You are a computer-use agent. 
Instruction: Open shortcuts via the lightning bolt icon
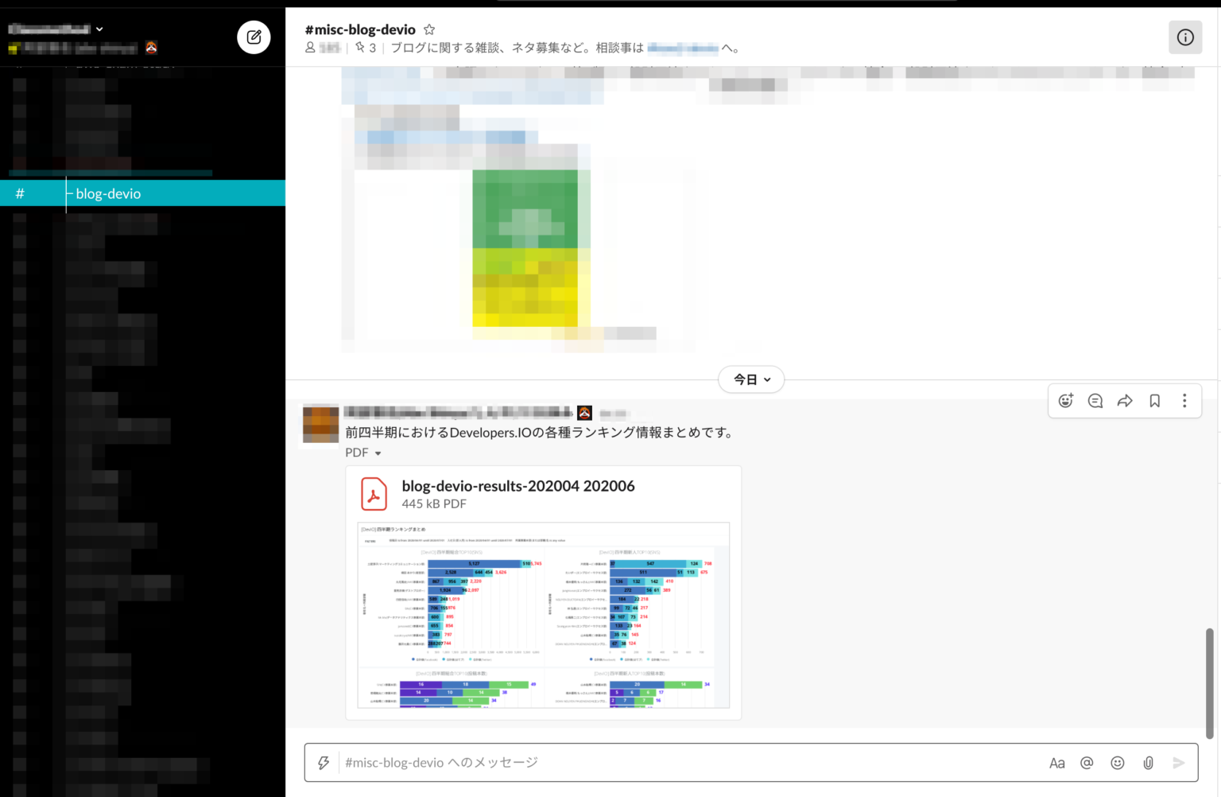point(323,762)
